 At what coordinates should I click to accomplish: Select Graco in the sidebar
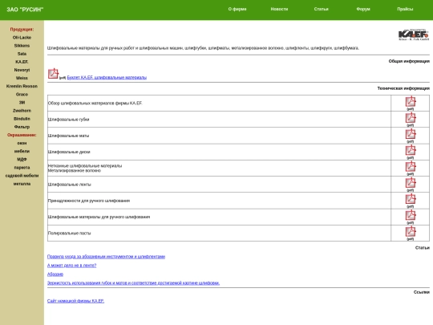click(22, 95)
